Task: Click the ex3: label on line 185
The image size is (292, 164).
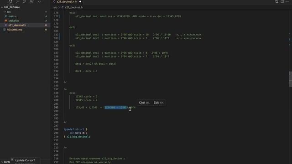Action: [72, 46]
